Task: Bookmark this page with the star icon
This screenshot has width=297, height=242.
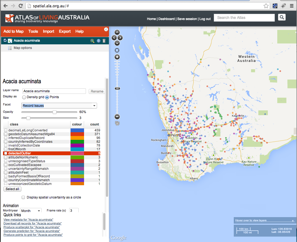Action: click(x=266, y=6)
